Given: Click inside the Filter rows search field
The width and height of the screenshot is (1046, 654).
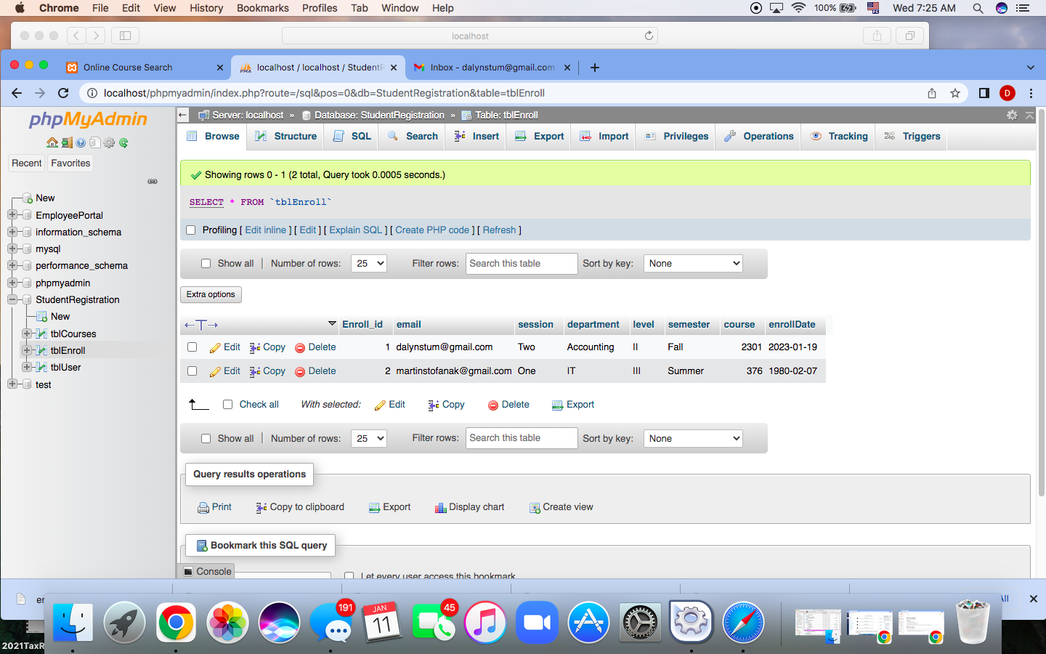Looking at the screenshot, I should (x=522, y=263).
